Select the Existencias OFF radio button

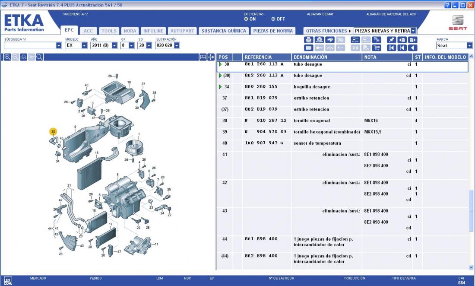tap(273, 19)
